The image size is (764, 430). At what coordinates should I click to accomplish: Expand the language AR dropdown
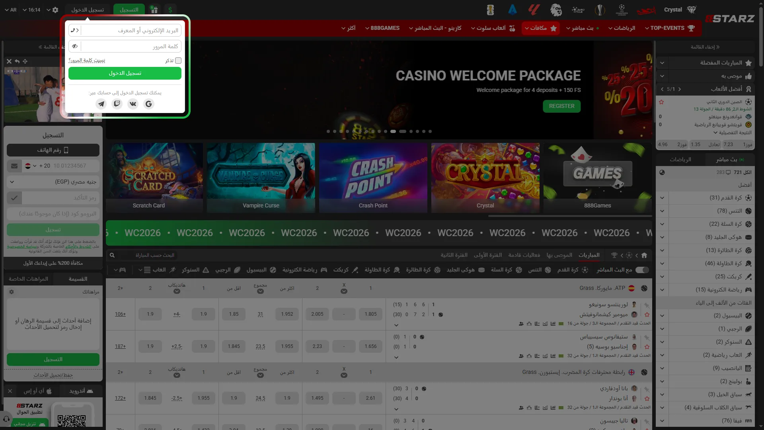(x=11, y=10)
